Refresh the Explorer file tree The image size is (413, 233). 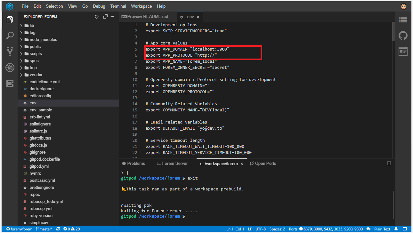[x=97, y=17]
